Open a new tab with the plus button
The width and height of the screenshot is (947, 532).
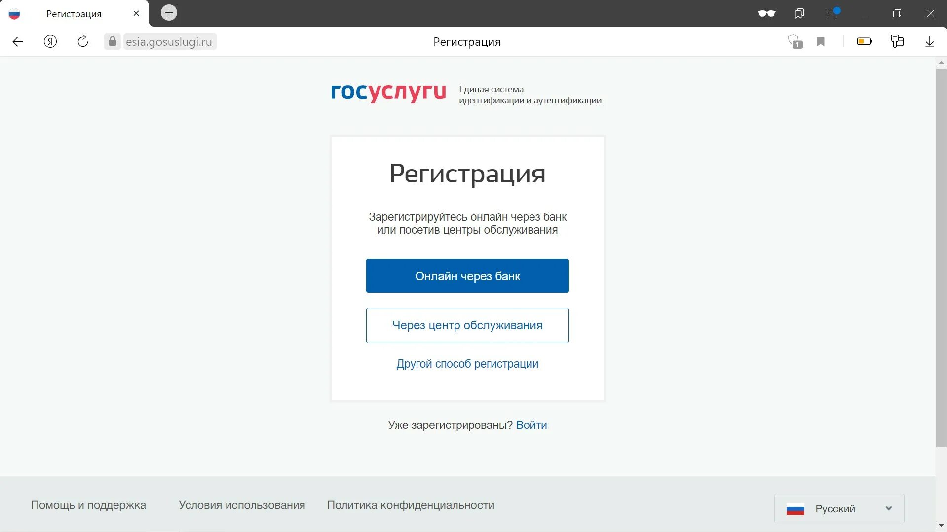[169, 13]
